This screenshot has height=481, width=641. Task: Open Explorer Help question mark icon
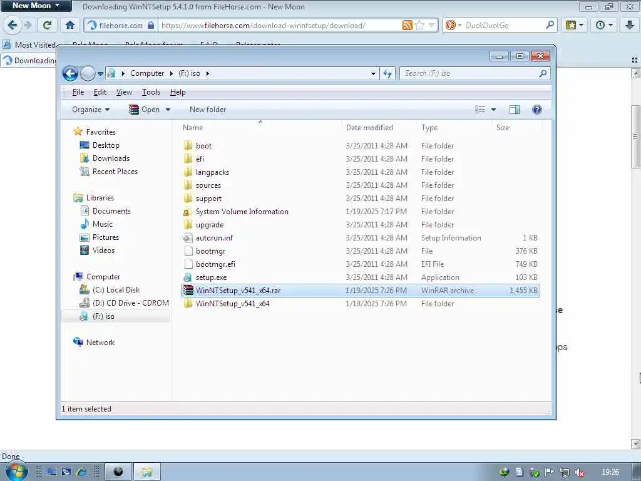click(536, 110)
